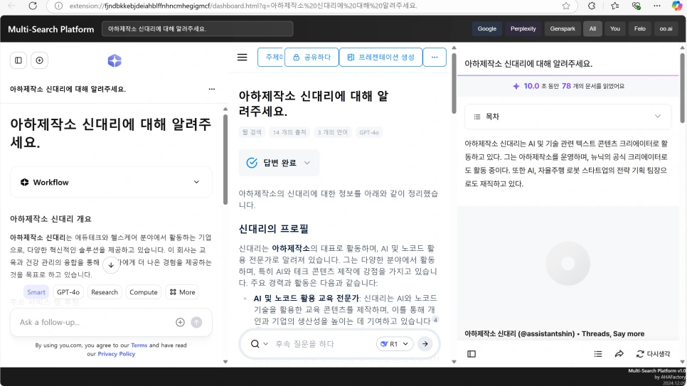687x386 pixels.
Task: Open more options ellipsis in Genspark toolbar
Action: [x=435, y=58]
